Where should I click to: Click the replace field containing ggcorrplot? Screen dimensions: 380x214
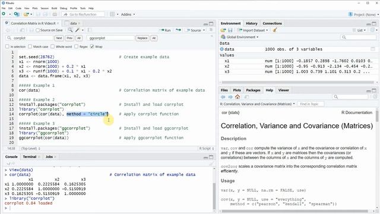click(110, 38)
